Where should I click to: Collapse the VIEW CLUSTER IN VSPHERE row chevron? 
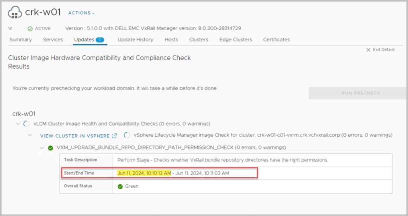point(30,135)
